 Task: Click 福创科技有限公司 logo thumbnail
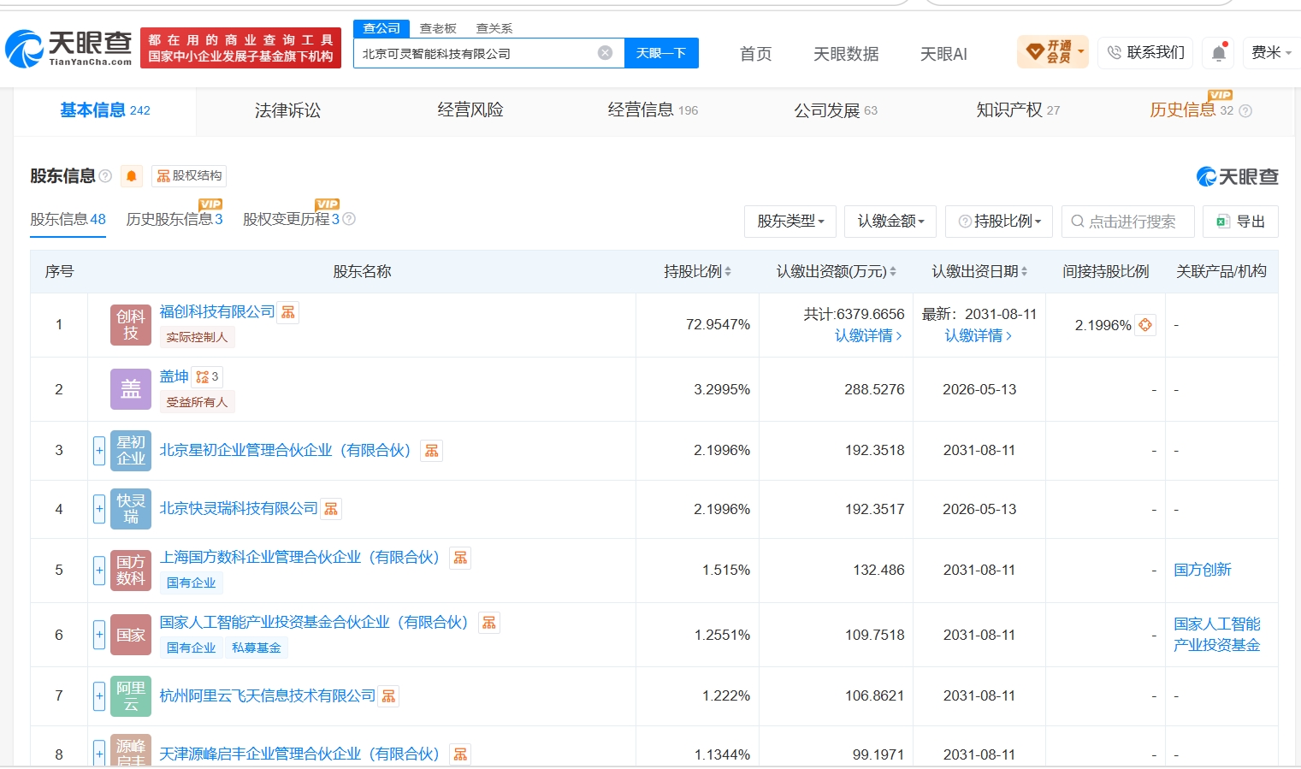click(131, 325)
